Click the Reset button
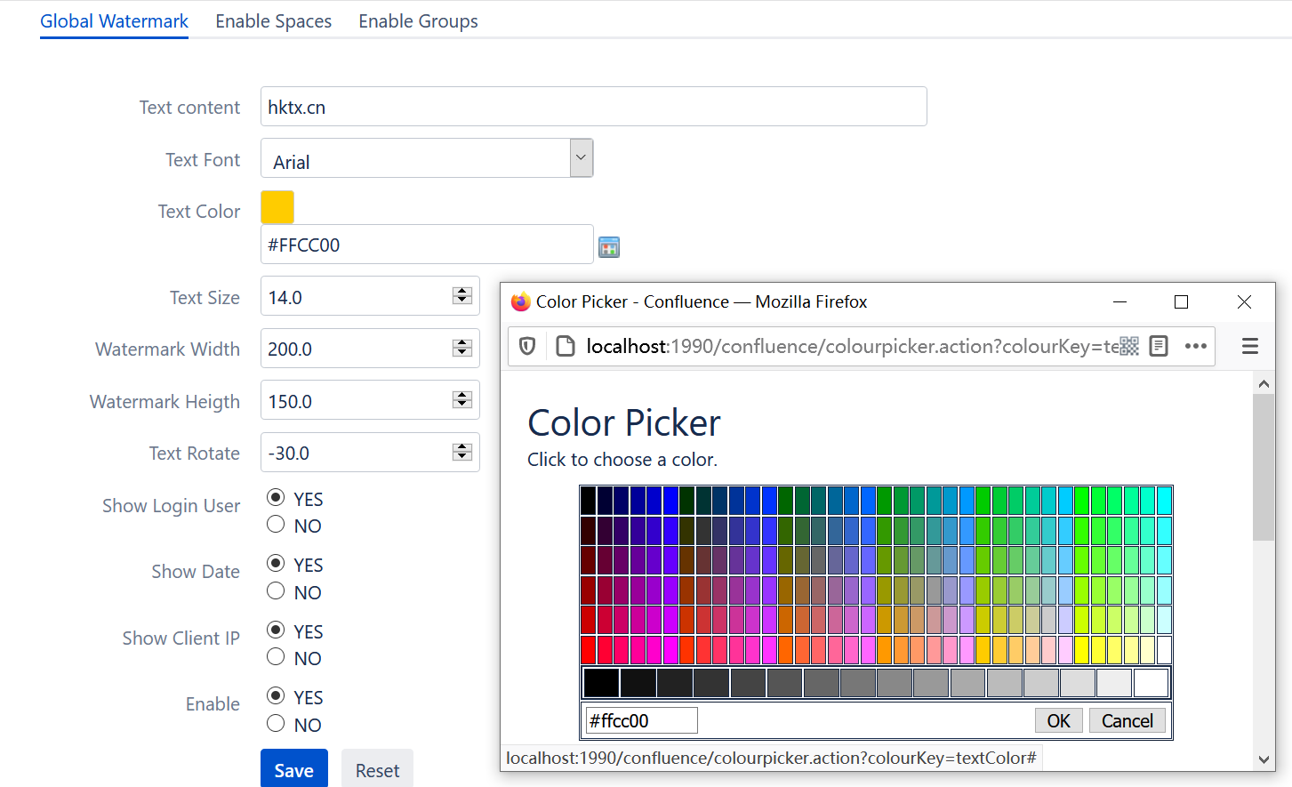This screenshot has width=1292, height=787. click(x=377, y=769)
